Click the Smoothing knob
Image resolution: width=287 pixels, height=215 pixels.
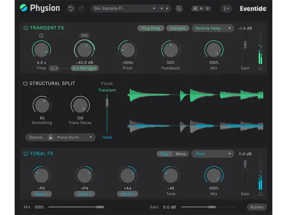pos(42,105)
